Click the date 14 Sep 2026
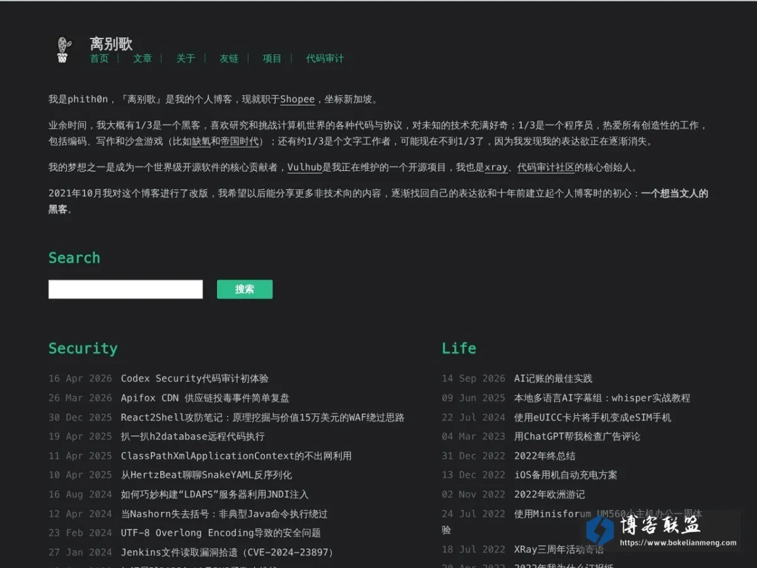 coord(473,379)
